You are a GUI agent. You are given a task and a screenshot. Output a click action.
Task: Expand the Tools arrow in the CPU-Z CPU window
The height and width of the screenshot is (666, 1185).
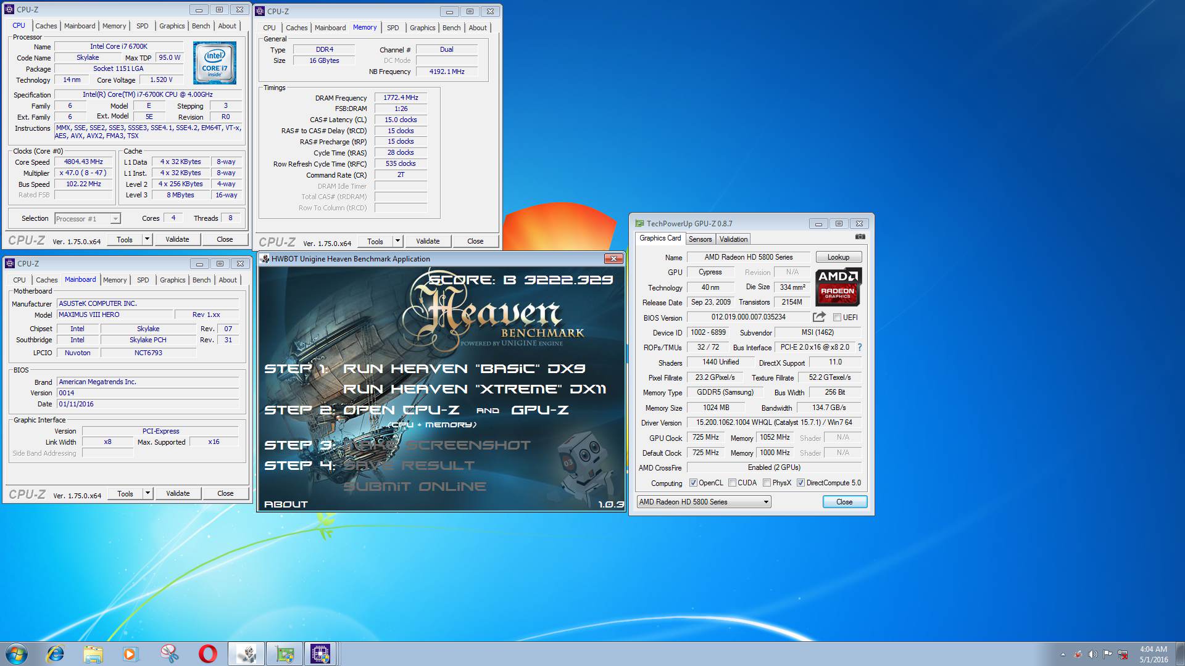(x=147, y=239)
